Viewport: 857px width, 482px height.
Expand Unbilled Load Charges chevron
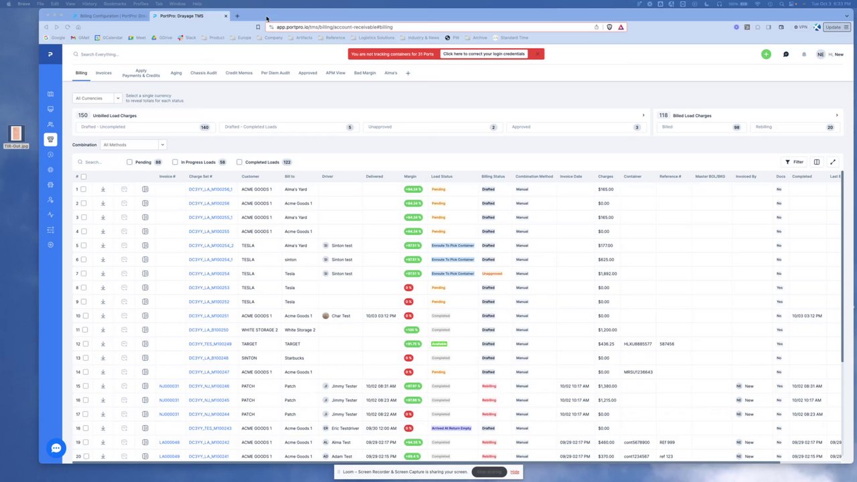(x=643, y=115)
